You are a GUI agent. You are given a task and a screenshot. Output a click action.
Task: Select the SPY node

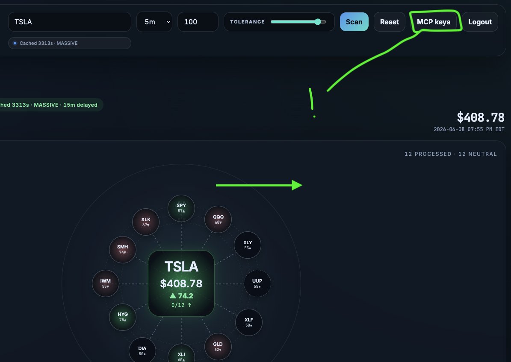coord(181,208)
